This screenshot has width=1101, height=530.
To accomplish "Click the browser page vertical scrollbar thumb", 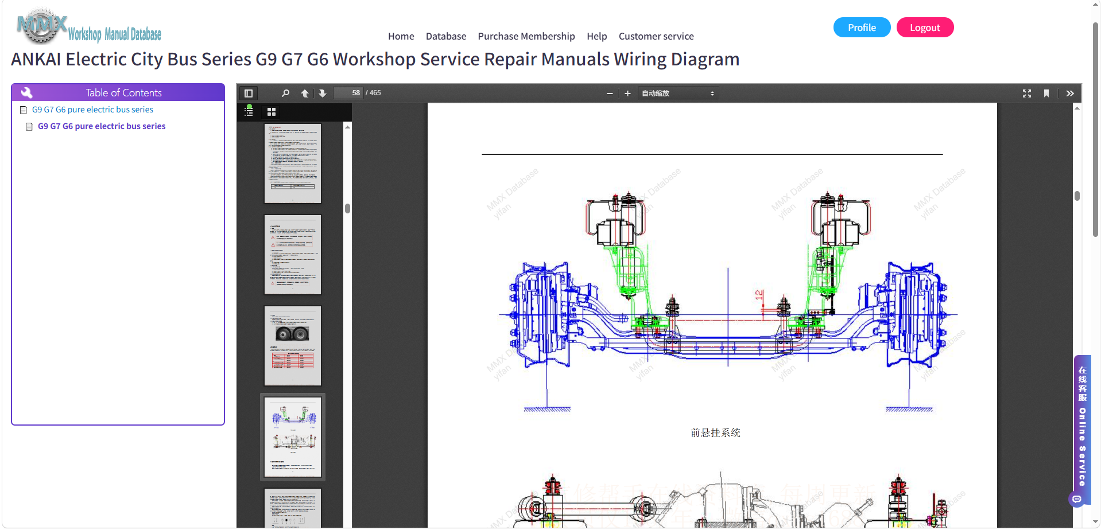I will click(1095, 130).
